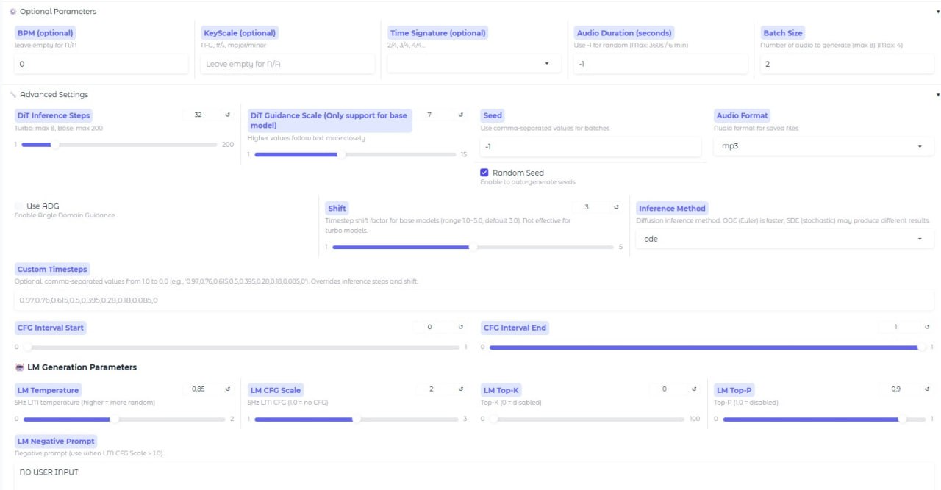Image resolution: width=941 pixels, height=490 pixels.
Task: Click the DiT Guidance Scale number box
Action: click(435, 115)
